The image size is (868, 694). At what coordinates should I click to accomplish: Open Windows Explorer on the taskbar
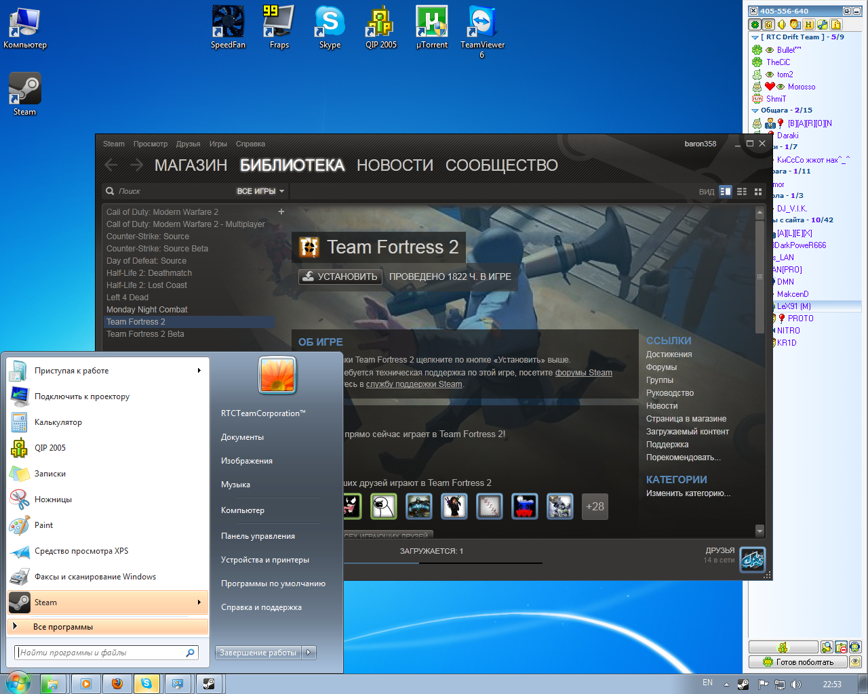tap(52, 684)
